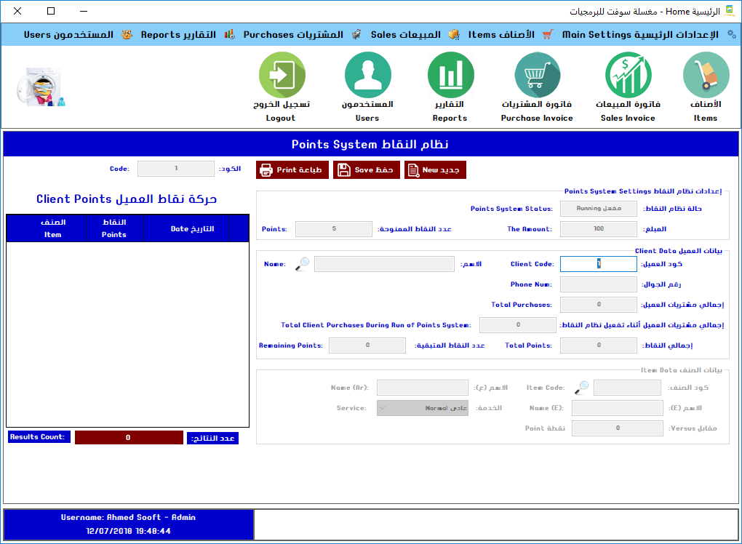This screenshot has height=544, width=742.
Task: Maximize the window from the title bar
Action: pyautogui.click(x=51, y=11)
